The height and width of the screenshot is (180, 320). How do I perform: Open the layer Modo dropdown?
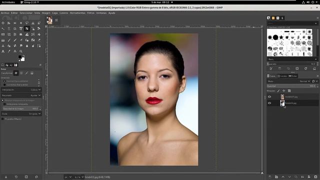point(289,81)
